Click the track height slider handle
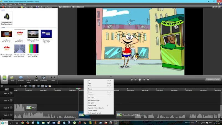 (x=3, y=119)
